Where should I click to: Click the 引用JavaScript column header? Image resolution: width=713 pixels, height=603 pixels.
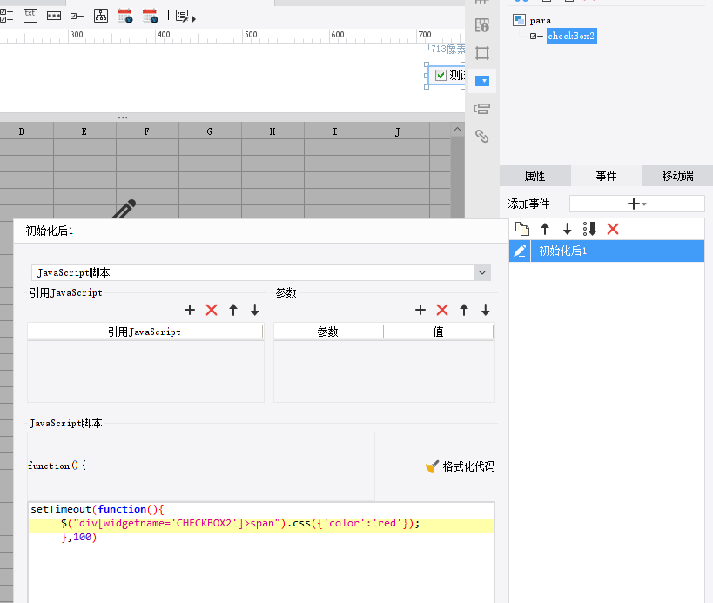(145, 332)
